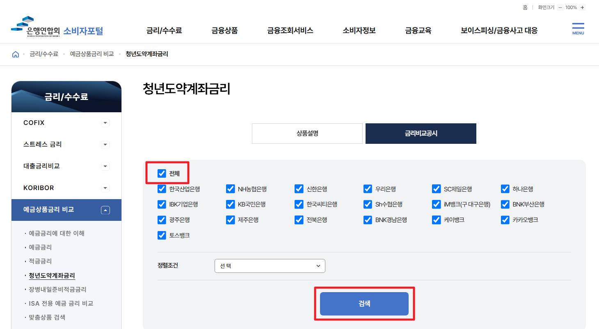Switch to the 상품설명 tab
Image resolution: width=599 pixels, height=329 pixels.
pos(307,133)
